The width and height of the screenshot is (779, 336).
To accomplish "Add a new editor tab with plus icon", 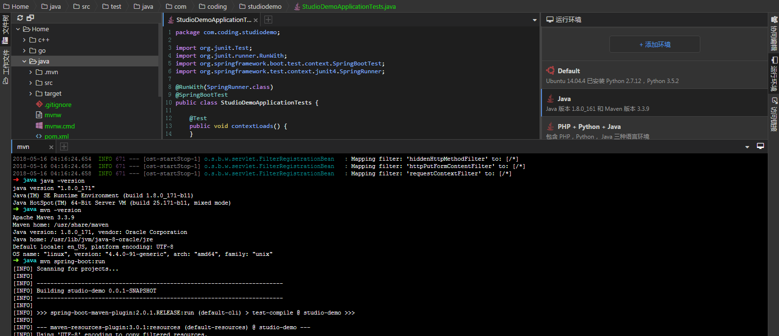I will pyautogui.click(x=268, y=20).
